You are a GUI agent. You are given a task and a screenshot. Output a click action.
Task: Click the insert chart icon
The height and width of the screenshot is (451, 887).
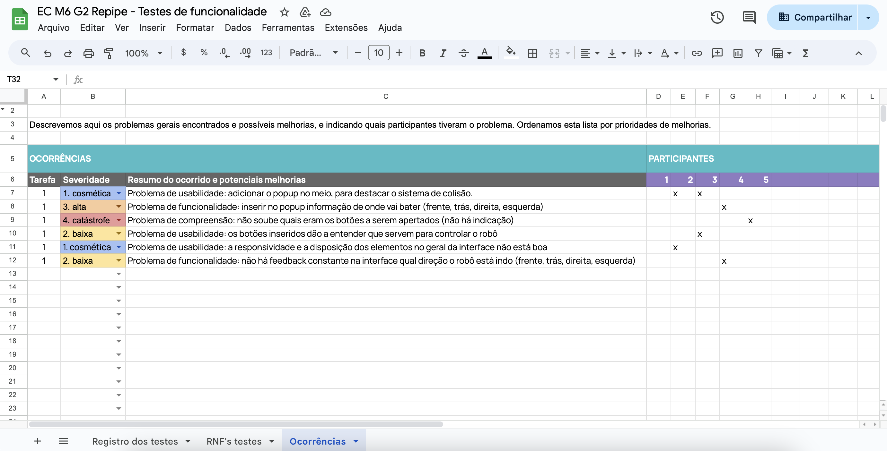point(738,53)
